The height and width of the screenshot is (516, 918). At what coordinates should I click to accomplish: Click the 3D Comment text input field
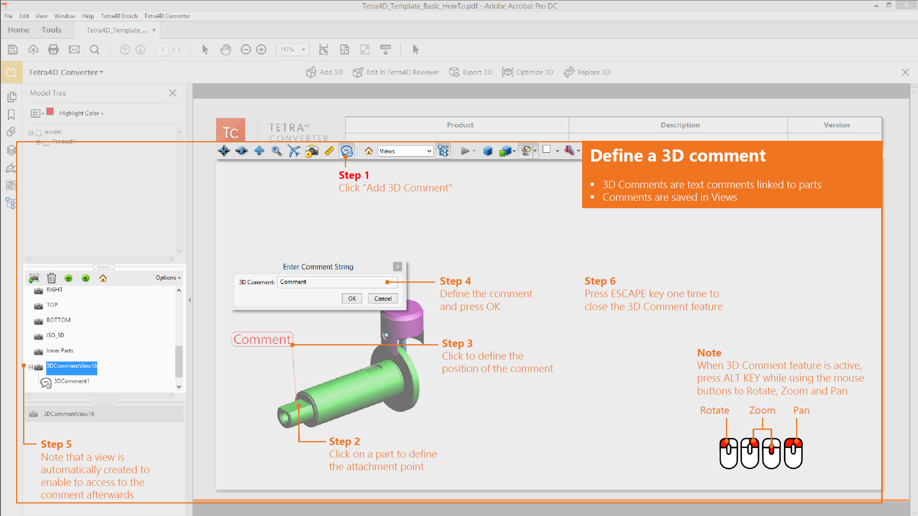[x=337, y=282]
